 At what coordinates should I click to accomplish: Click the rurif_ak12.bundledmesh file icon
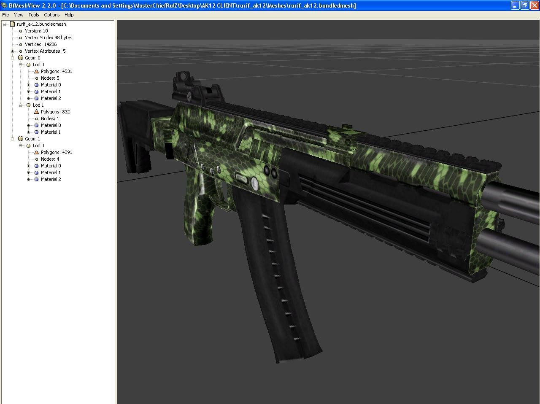click(x=12, y=24)
